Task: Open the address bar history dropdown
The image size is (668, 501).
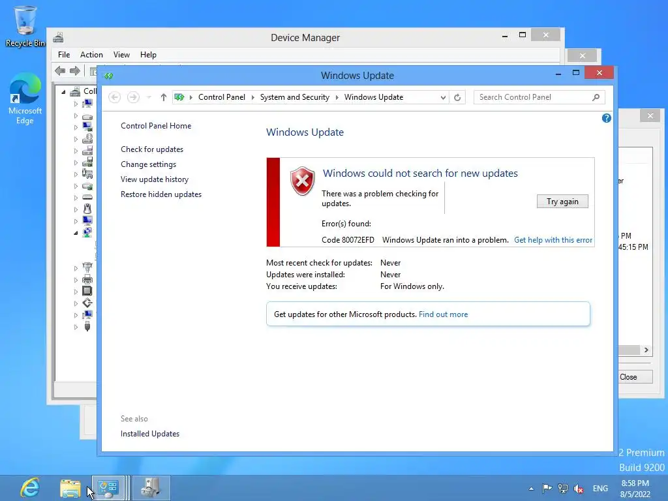Action: click(443, 98)
